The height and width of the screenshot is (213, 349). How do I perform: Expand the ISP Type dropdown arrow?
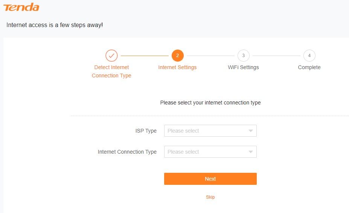(251, 131)
